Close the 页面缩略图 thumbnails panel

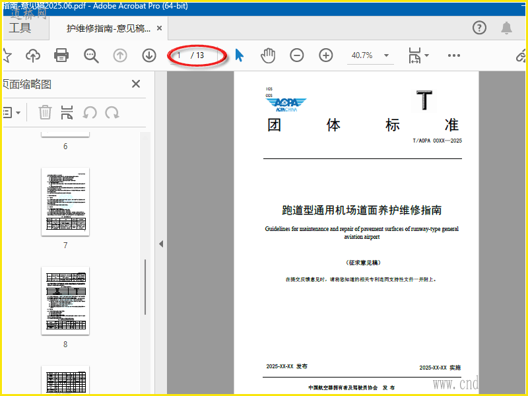point(136,84)
